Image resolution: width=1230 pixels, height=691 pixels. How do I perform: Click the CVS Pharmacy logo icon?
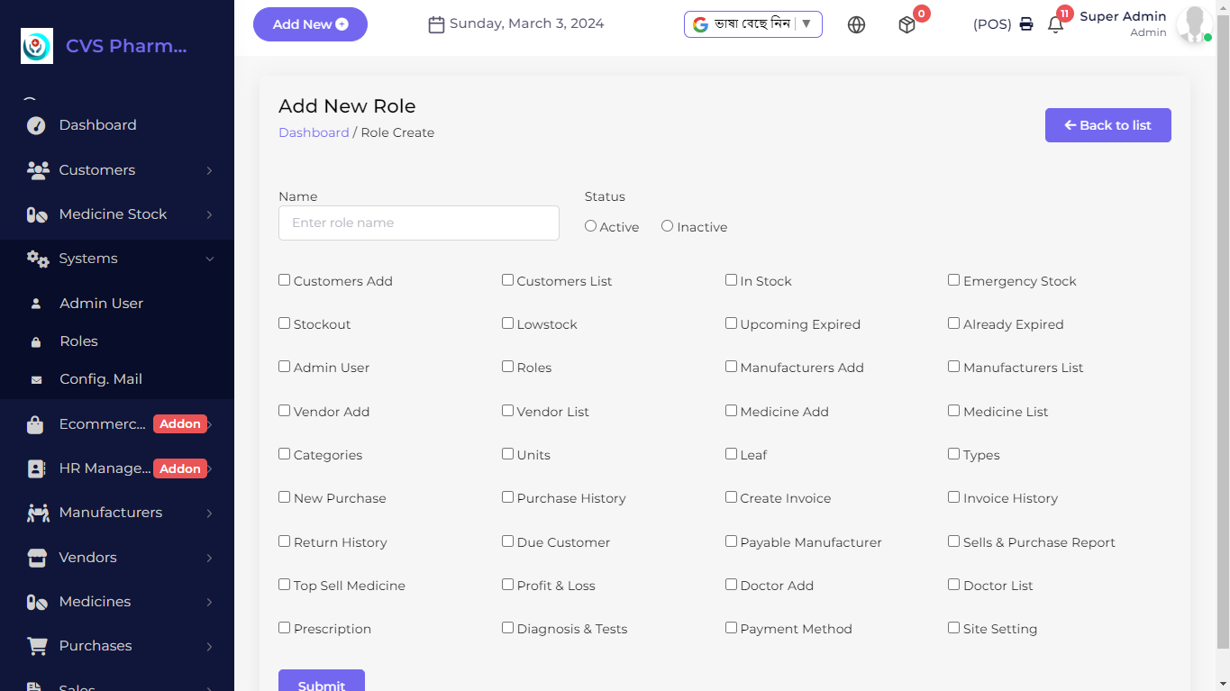coord(37,46)
